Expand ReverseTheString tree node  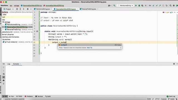pos(3,29)
